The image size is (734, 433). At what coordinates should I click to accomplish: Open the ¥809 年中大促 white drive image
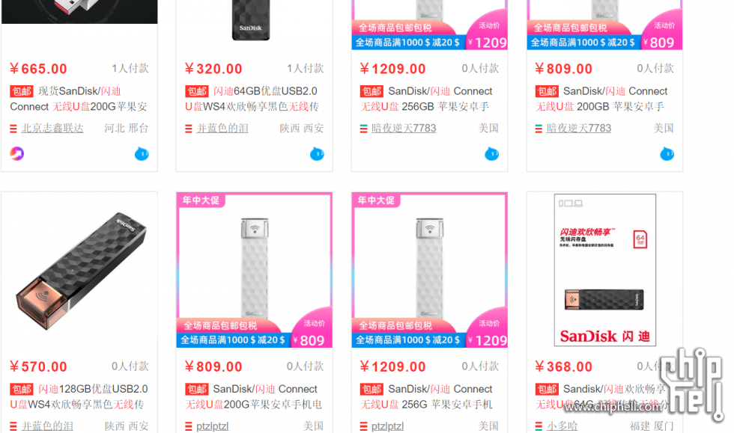(x=254, y=270)
